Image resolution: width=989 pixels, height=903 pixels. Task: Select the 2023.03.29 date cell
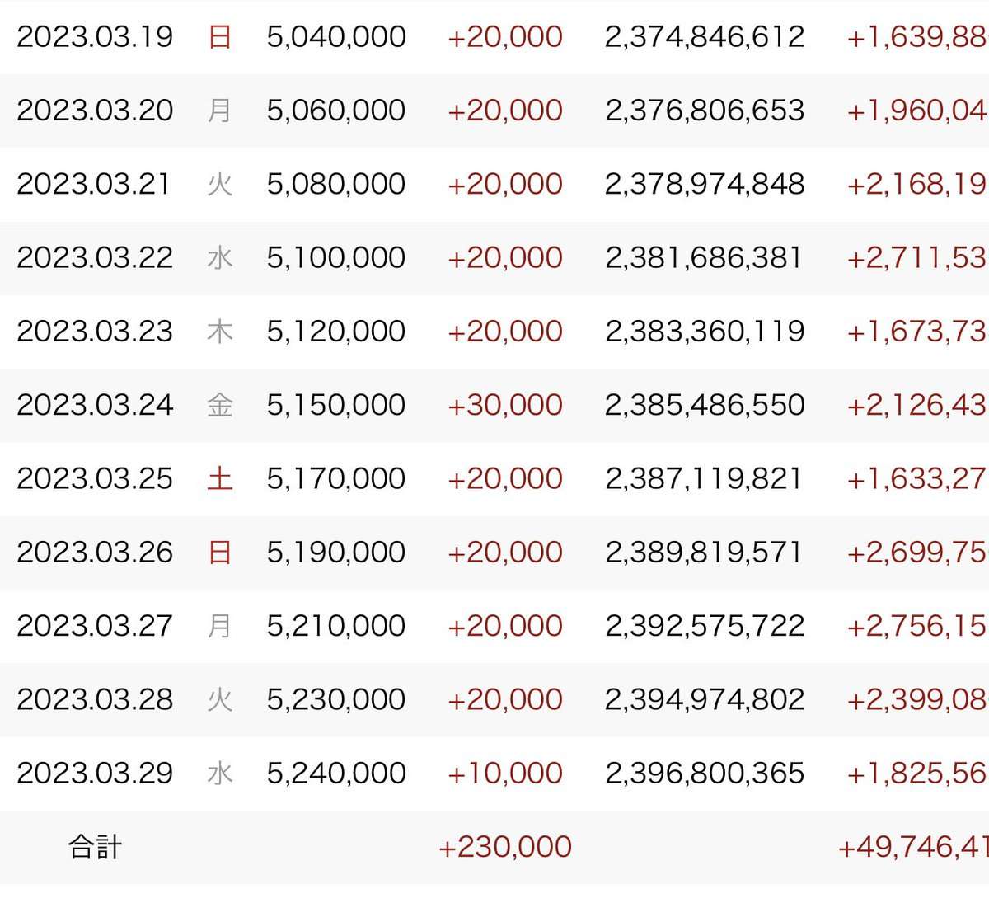tap(95, 773)
